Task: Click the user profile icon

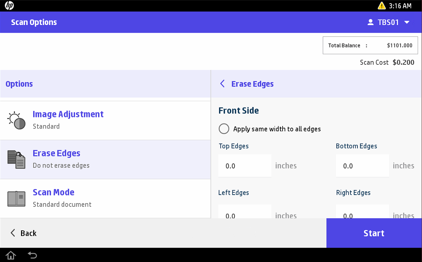Action: coord(370,22)
